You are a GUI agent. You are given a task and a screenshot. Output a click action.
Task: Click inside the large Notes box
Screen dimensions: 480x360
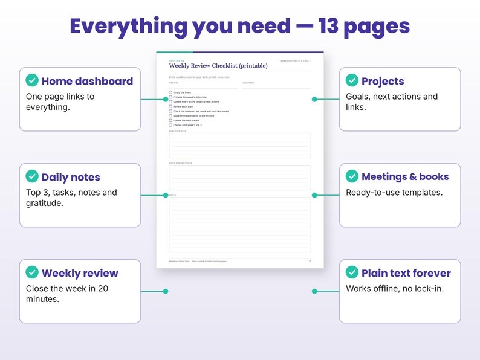coord(240,225)
